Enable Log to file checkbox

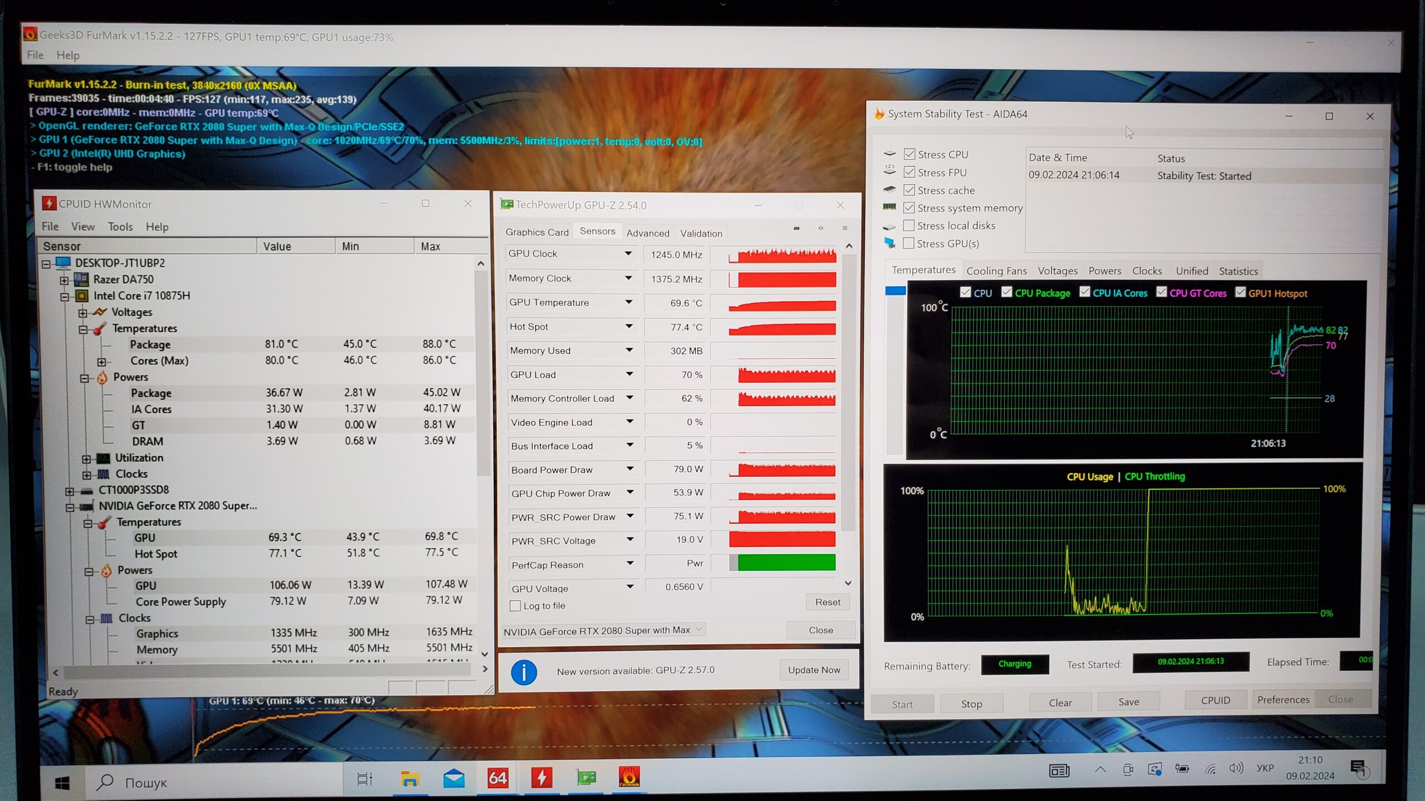(x=515, y=606)
